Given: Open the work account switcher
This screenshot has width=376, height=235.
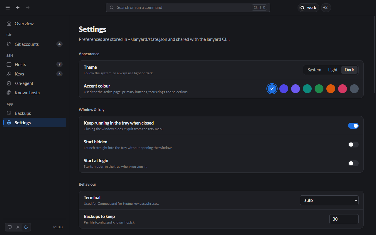Looking at the screenshot, I should (308, 8).
